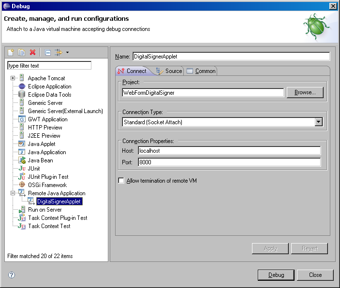The width and height of the screenshot is (340, 288).
Task: Click the Run on Server icon
Action: (x=22, y=210)
